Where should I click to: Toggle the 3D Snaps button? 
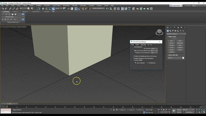[76, 9]
